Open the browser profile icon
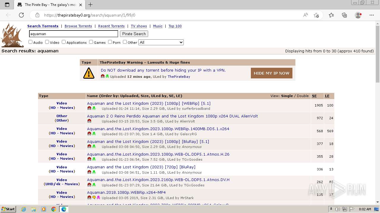This screenshot has width=380, height=213. click(x=358, y=15)
